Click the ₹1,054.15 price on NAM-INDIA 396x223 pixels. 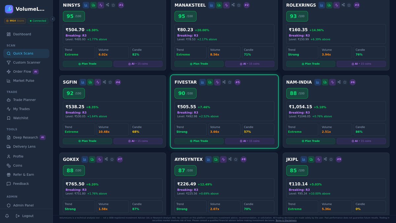[x=300, y=107]
